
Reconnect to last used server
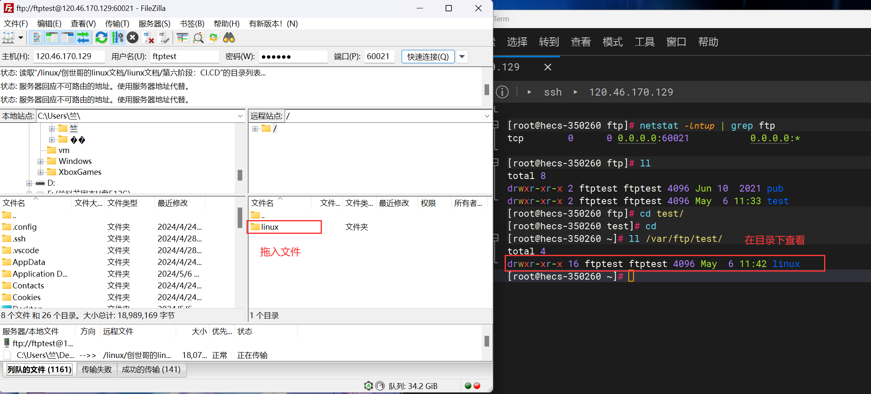164,38
